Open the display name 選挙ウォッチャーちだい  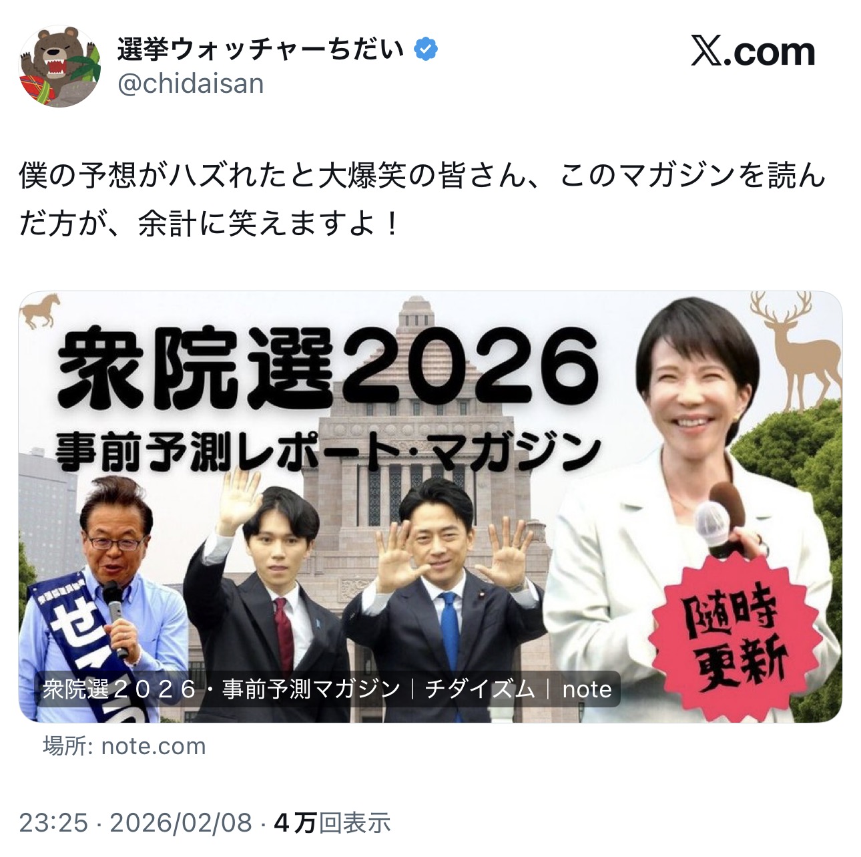pos(261,49)
